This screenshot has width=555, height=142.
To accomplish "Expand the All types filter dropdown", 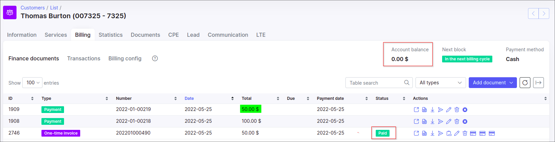I will 440,83.
